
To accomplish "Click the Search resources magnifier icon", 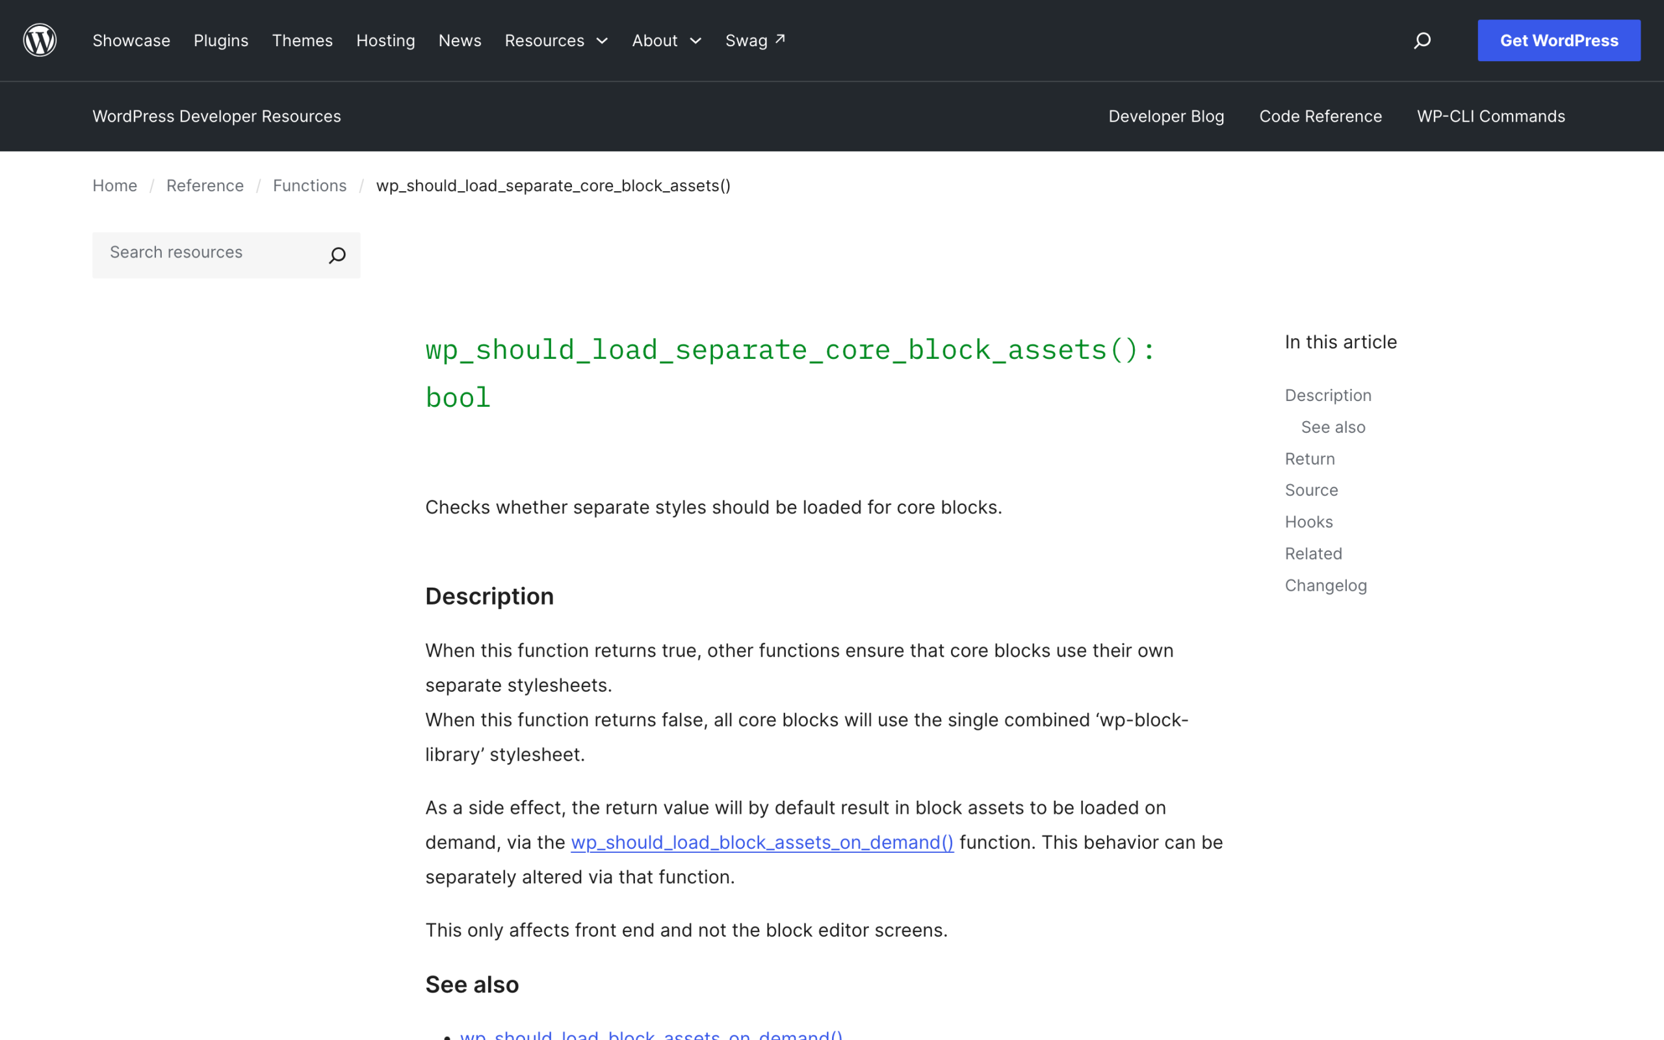I will (337, 255).
